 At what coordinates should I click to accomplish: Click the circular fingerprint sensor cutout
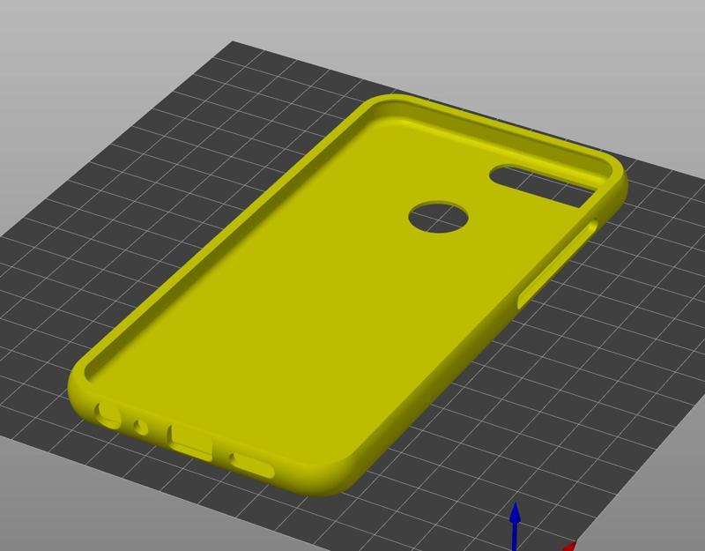click(438, 214)
